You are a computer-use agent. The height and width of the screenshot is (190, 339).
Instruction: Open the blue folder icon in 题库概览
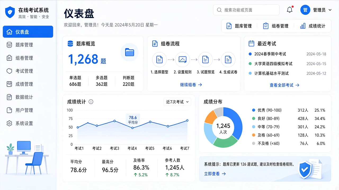[x=130, y=52]
